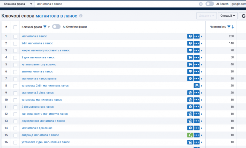Screen dimensions: 246x148
Task: Open dots menu for 'установка магнитолы в ланос'
Action: (x=197, y=100)
